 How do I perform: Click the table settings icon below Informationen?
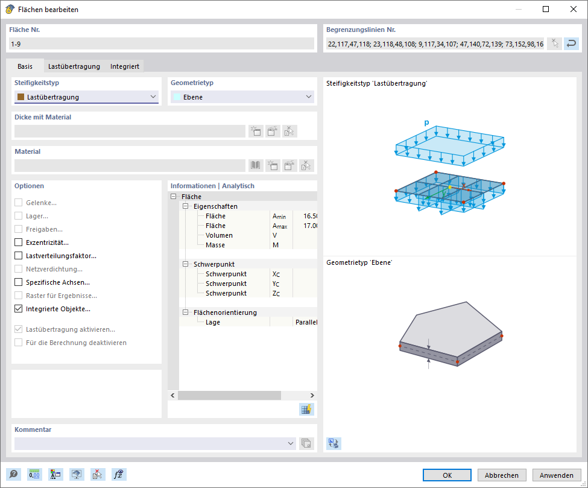tap(306, 409)
